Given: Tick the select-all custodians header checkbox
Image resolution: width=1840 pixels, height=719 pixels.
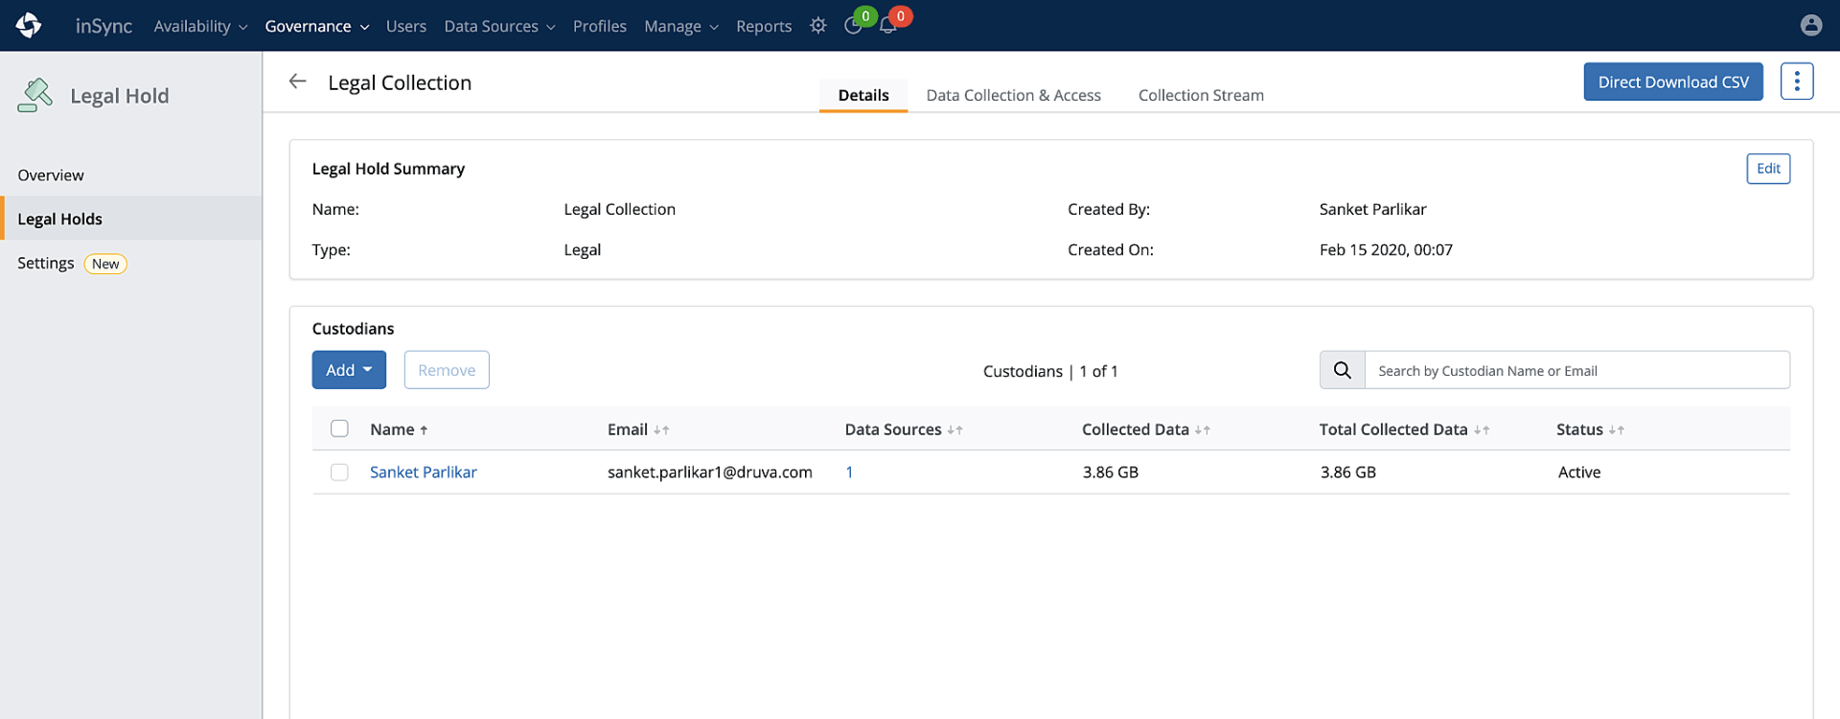Looking at the screenshot, I should click(339, 429).
